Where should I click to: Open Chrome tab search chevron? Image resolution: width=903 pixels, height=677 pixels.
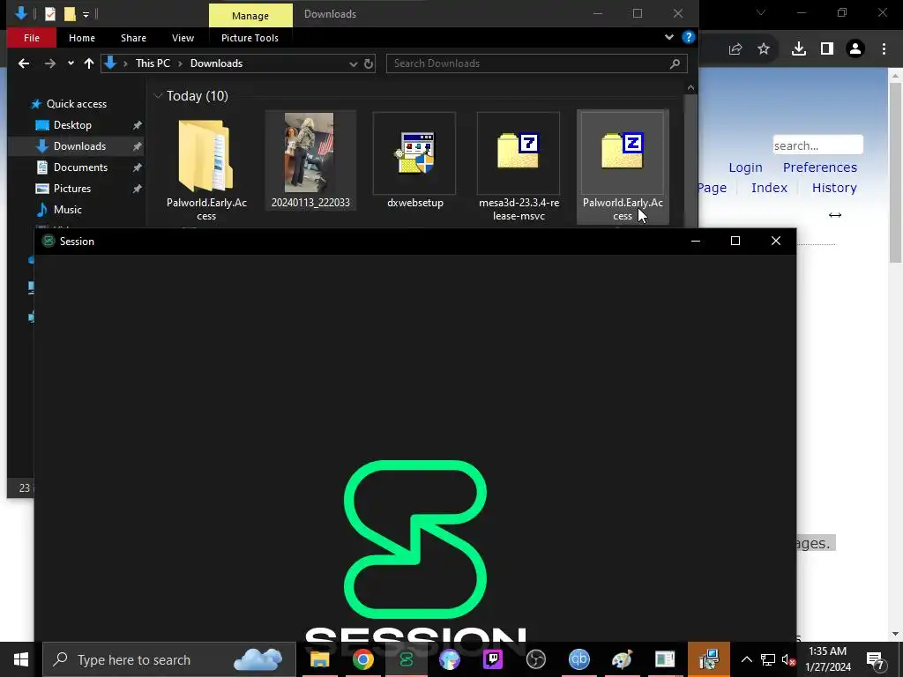coord(761,12)
